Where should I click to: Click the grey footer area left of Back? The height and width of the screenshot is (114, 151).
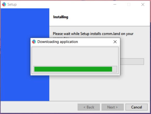[39, 107]
